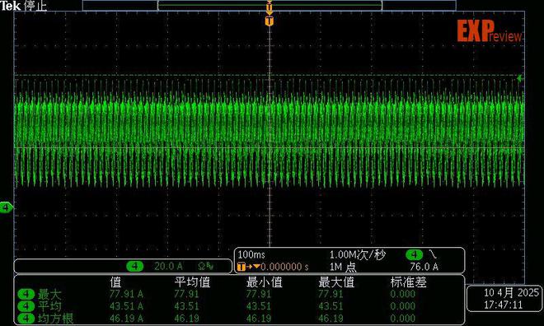
Task: Click the Tek 停止 acquisition status label
Action: (x=24, y=6)
